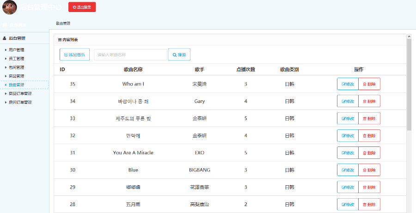Click the 歌曲类别 column header
This screenshot has height=213, width=416.
tap(289, 69)
